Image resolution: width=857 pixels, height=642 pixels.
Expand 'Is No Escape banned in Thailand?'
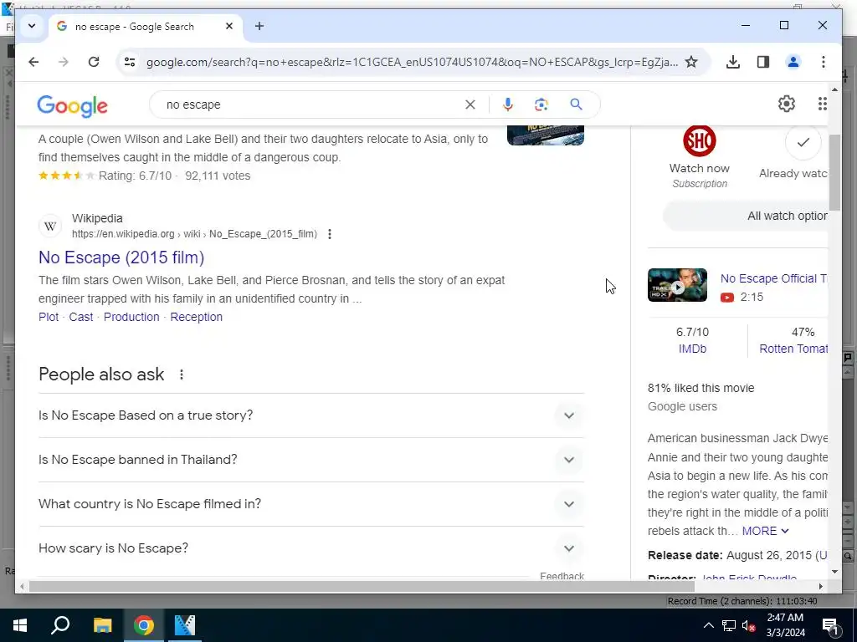pyautogui.click(x=311, y=460)
